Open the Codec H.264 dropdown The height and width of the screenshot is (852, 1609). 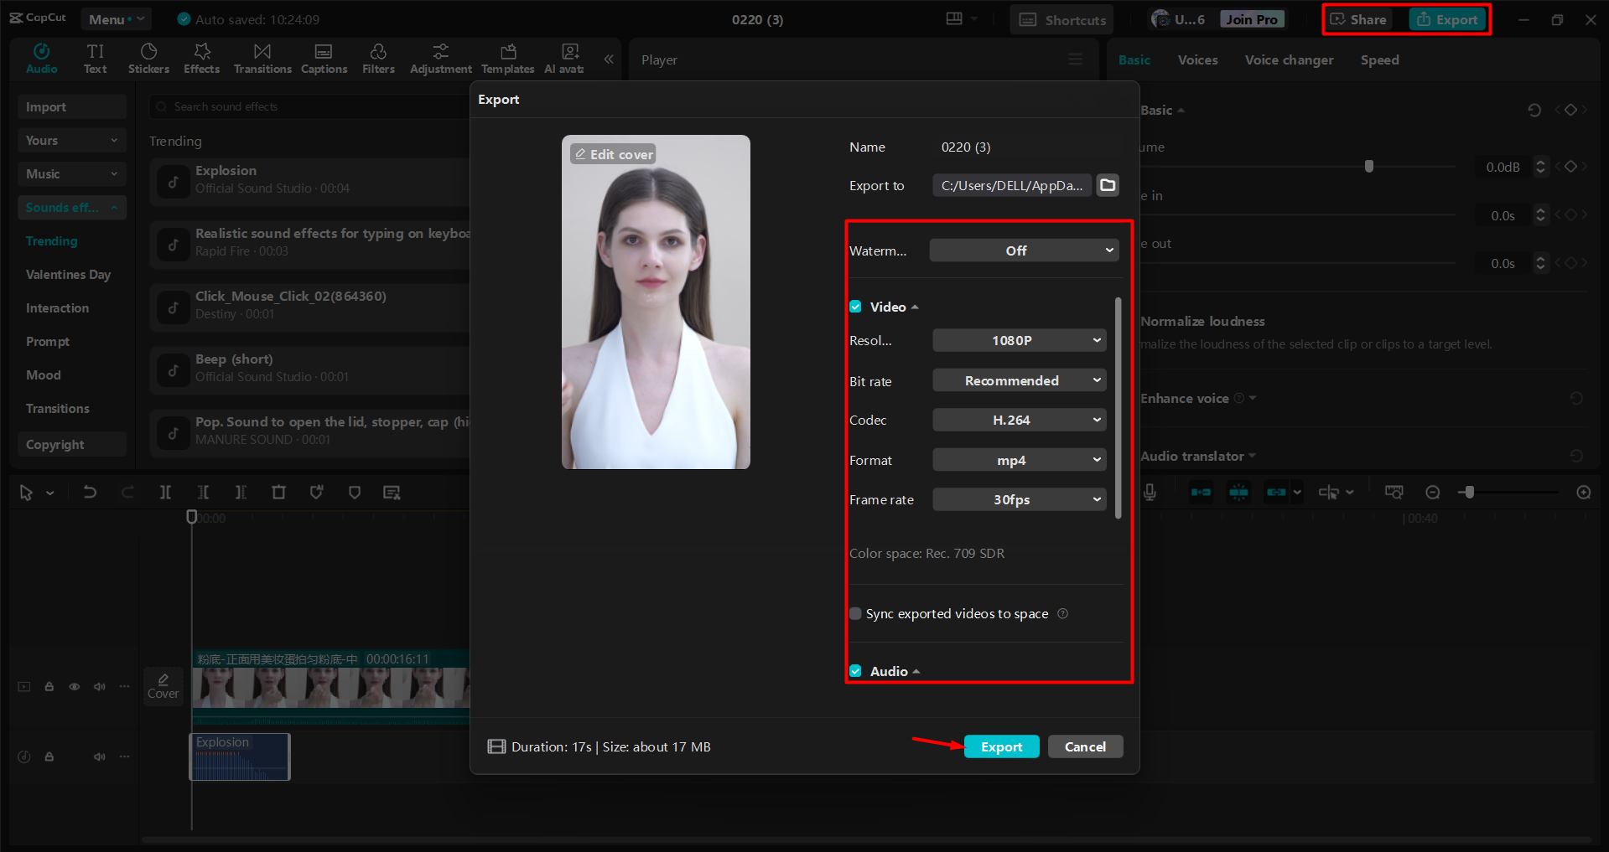click(1019, 420)
